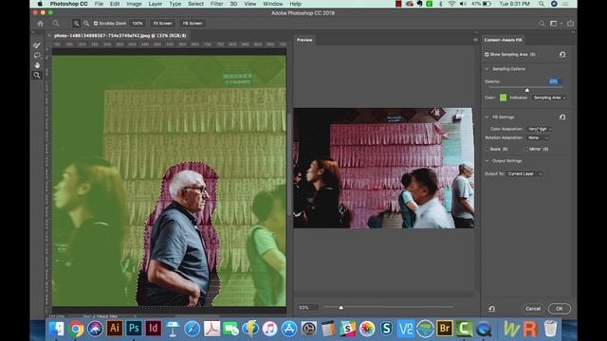
Task: Select the Zoom tool in left toolbar
Action: point(37,75)
